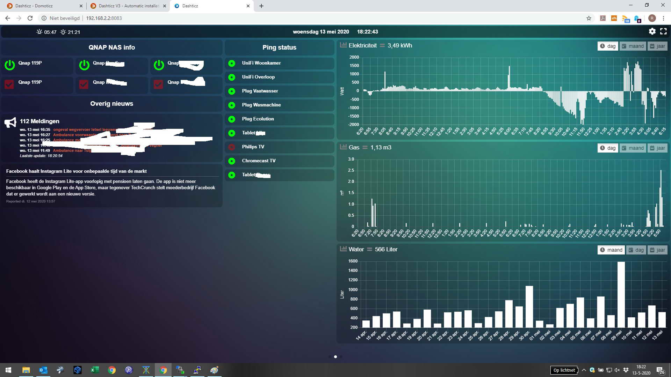
Task: Click the middle Qnap power icon
Action: (84, 65)
